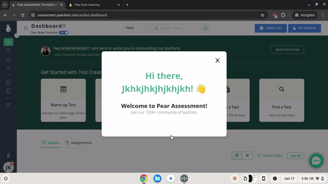Expand the collapsed sidebar arrow
The height and width of the screenshot is (184, 328).
(17, 35)
